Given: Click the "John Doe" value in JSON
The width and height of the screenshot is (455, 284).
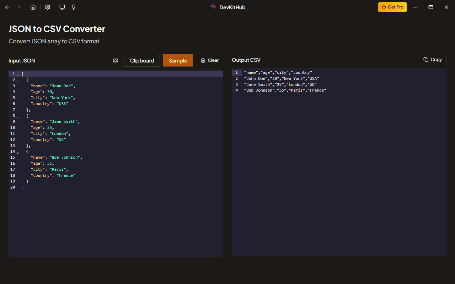Looking at the screenshot, I should pos(61,86).
